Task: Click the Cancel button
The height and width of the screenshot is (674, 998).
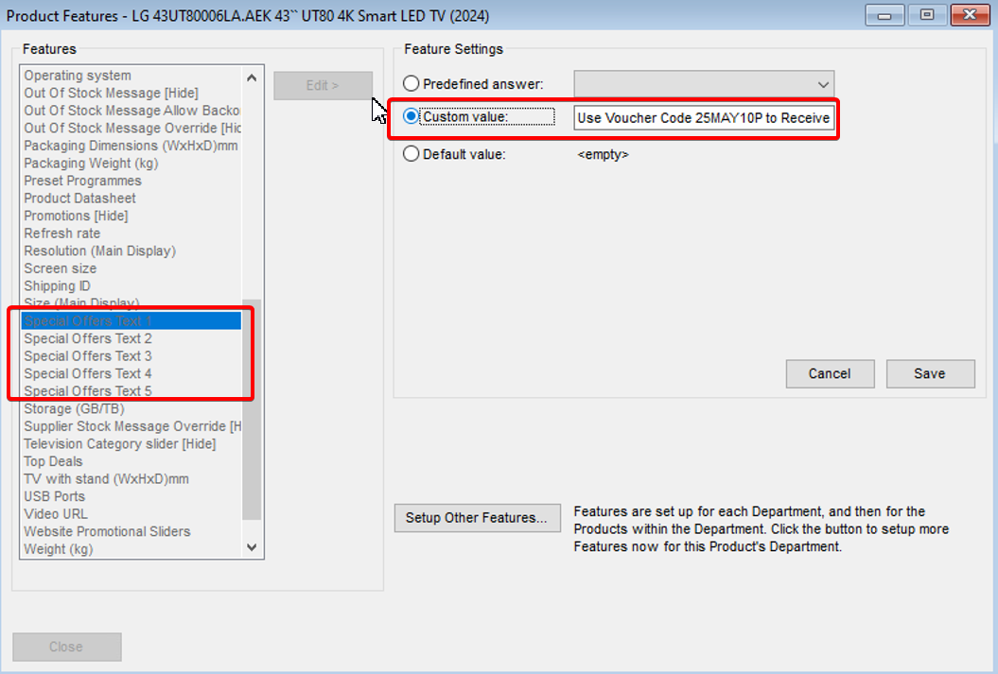Action: pyautogui.click(x=829, y=373)
